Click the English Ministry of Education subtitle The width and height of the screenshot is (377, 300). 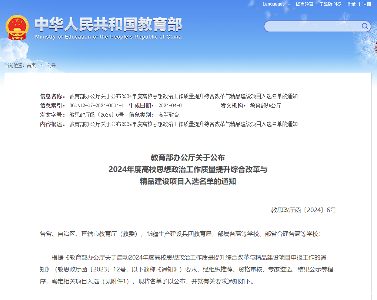(108, 37)
